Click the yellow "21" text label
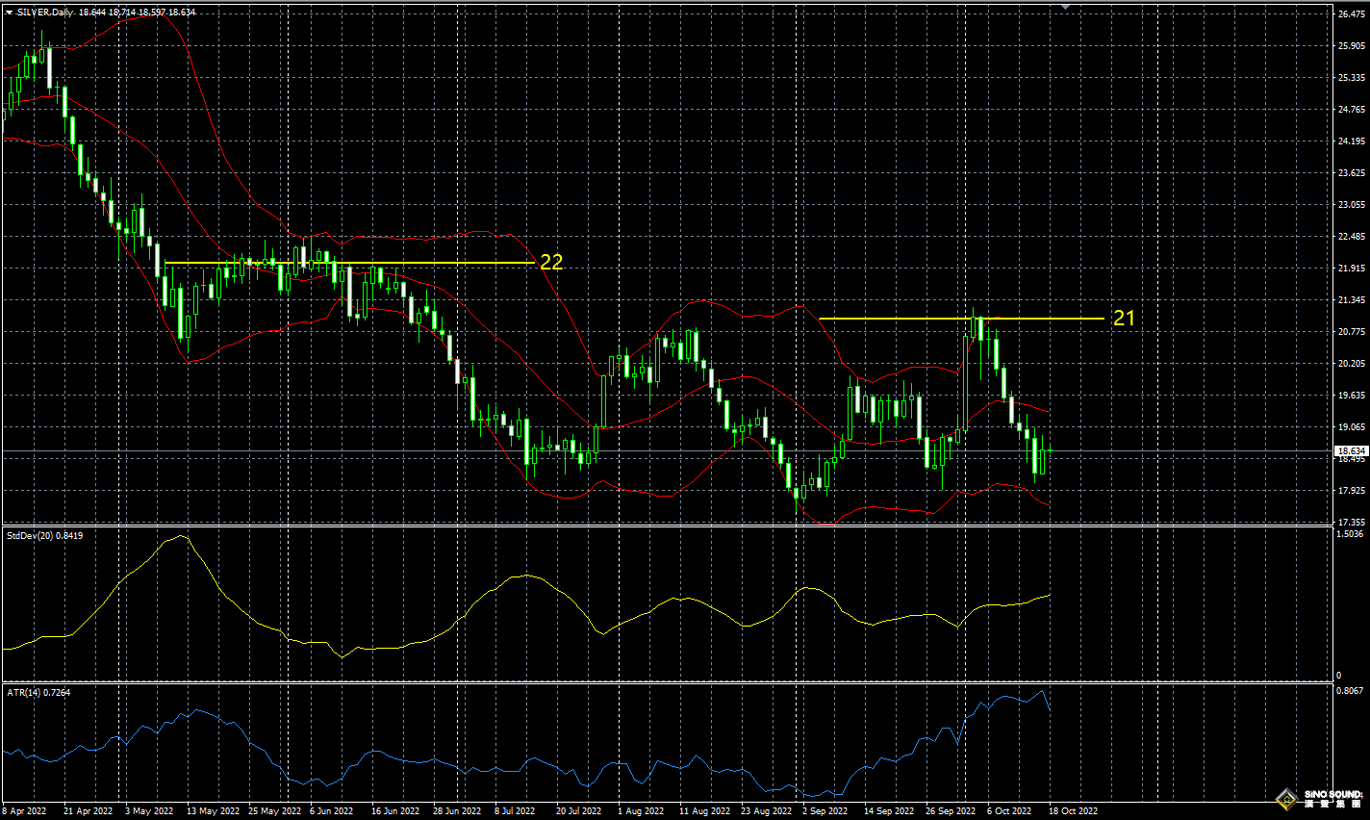 click(1124, 318)
